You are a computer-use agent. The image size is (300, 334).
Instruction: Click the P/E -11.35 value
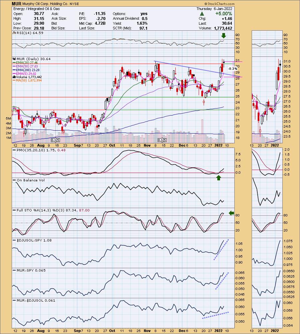(100, 14)
